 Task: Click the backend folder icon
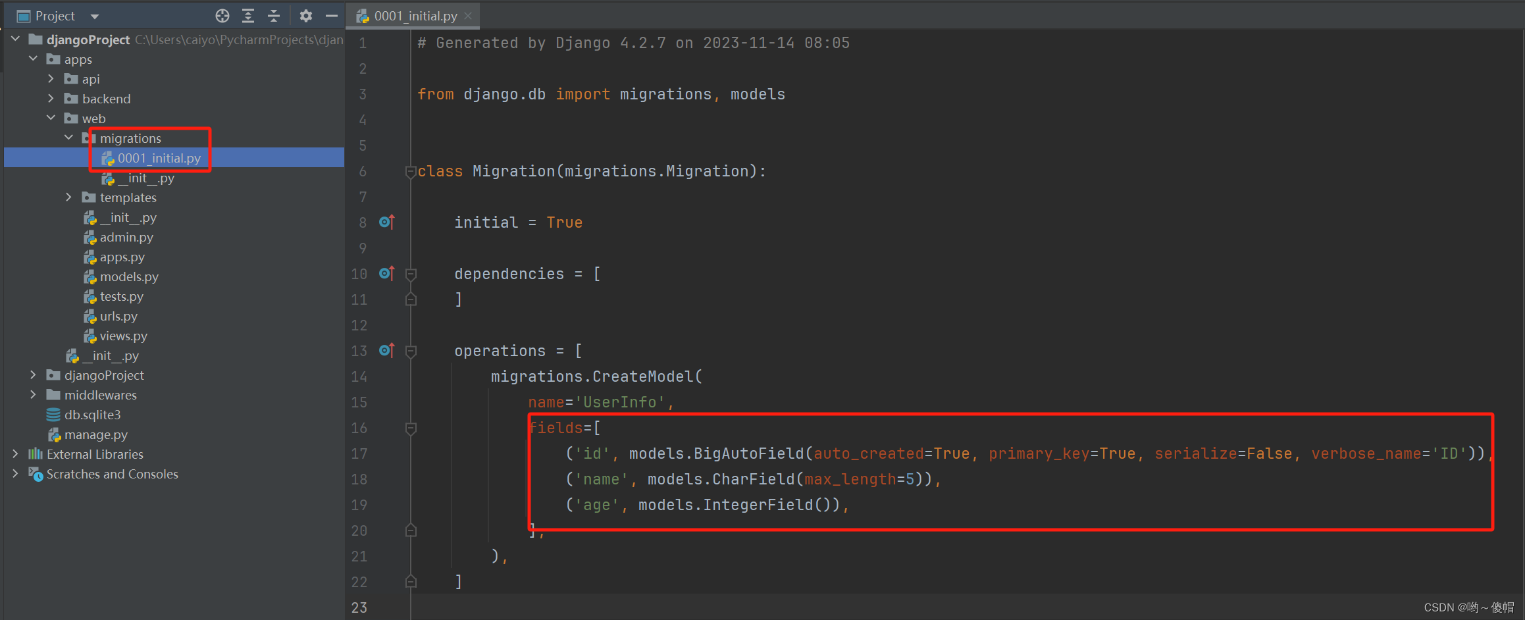coord(71,99)
